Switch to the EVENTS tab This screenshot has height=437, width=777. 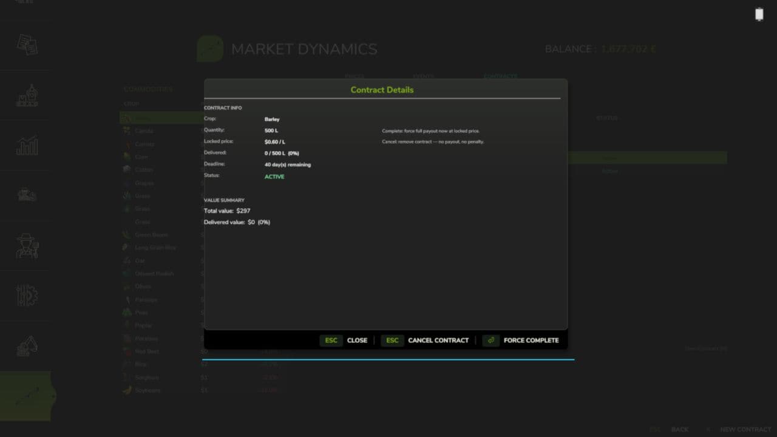[x=423, y=76]
